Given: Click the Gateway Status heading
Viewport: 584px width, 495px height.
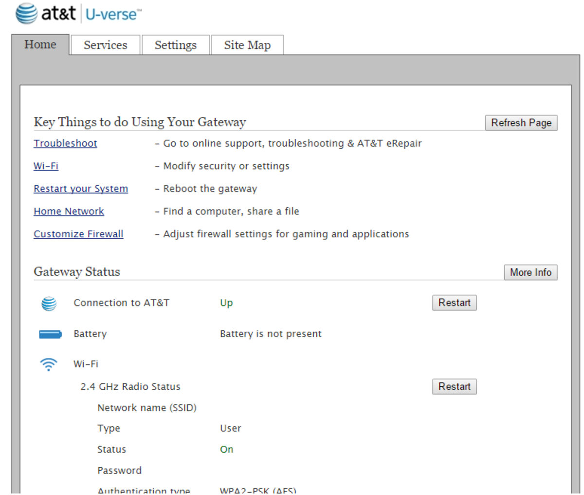Looking at the screenshot, I should pos(77,272).
